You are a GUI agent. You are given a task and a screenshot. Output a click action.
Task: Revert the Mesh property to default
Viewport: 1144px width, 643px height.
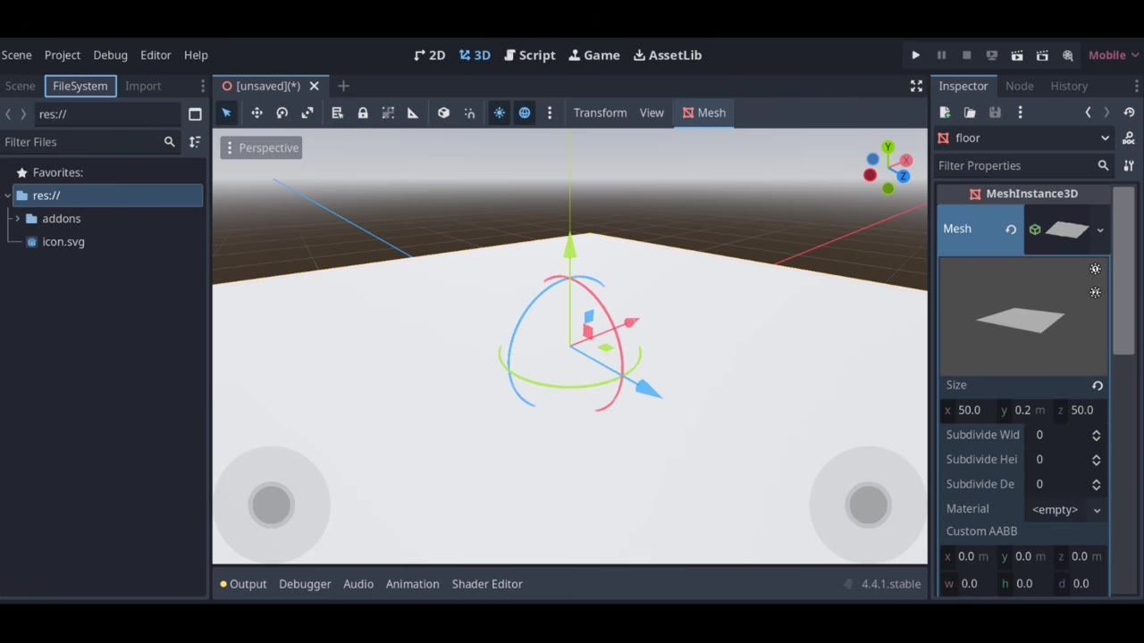(x=1011, y=230)
